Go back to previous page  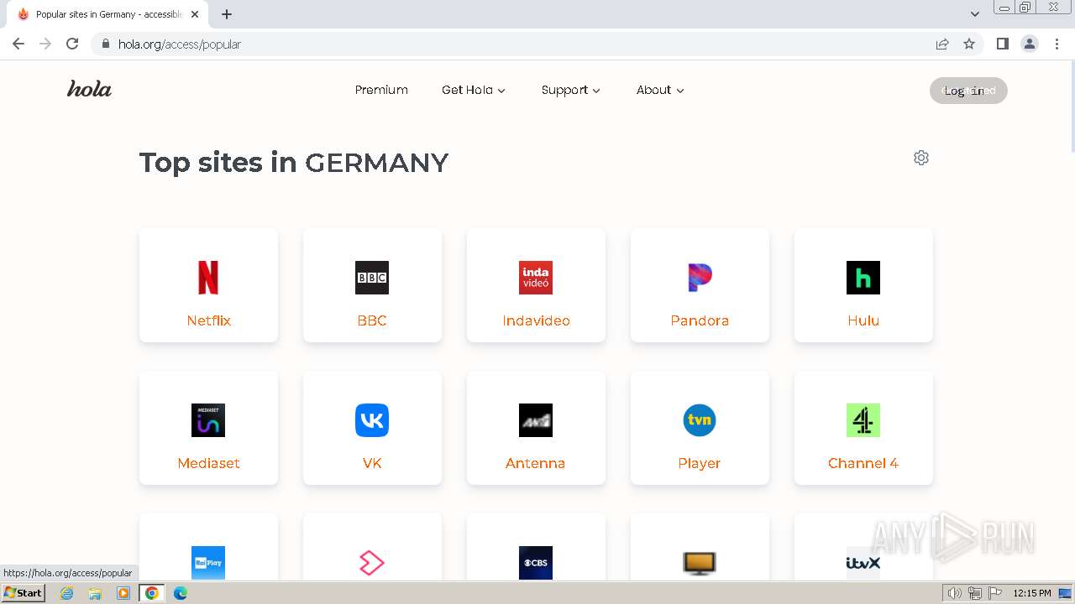coord(18,44)
